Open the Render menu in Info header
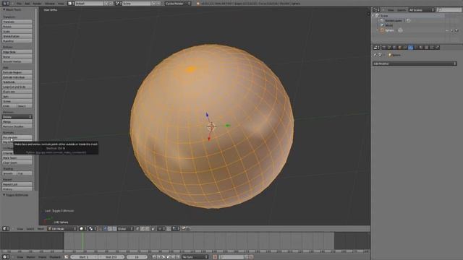The width and height of the screenshot is (463, 260). pyautogui.click(x=37, y=4)
